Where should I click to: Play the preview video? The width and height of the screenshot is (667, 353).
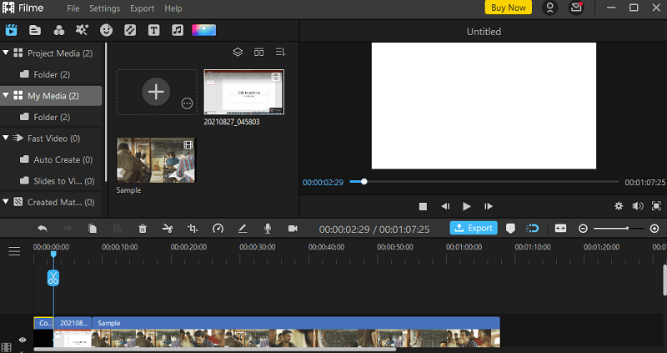467,206
